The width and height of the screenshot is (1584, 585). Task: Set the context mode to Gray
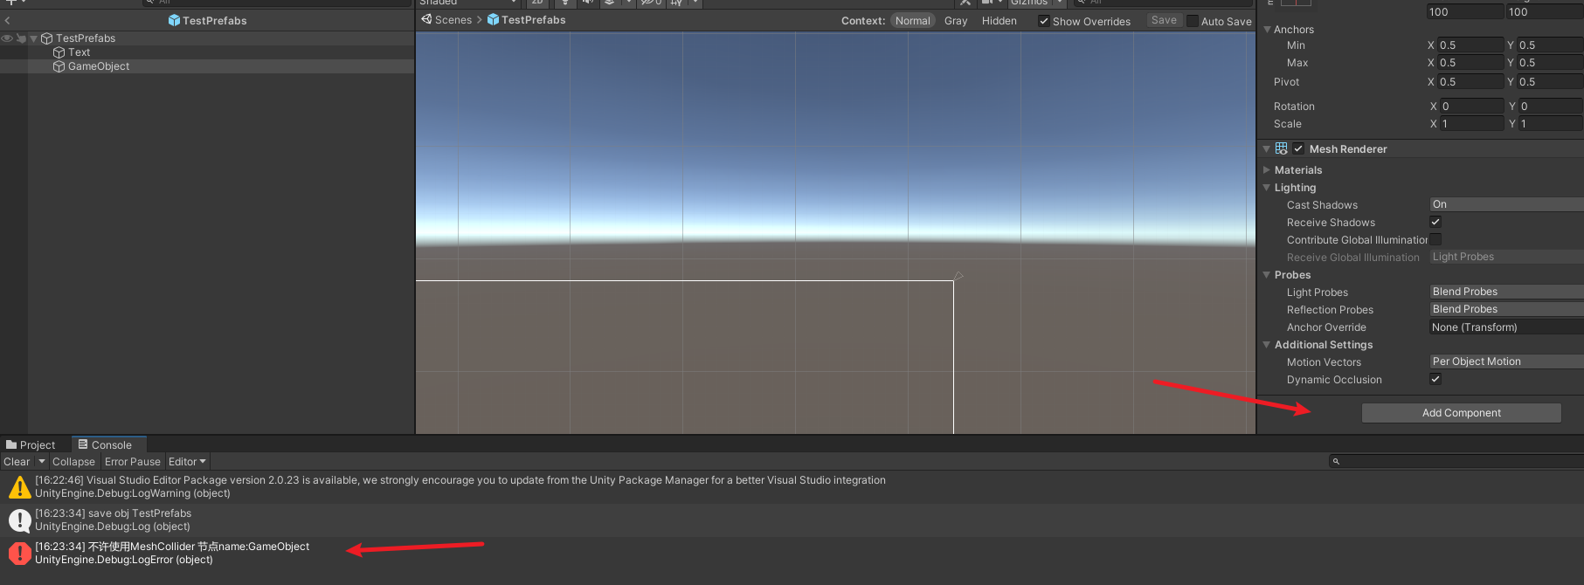click(956, 21)
